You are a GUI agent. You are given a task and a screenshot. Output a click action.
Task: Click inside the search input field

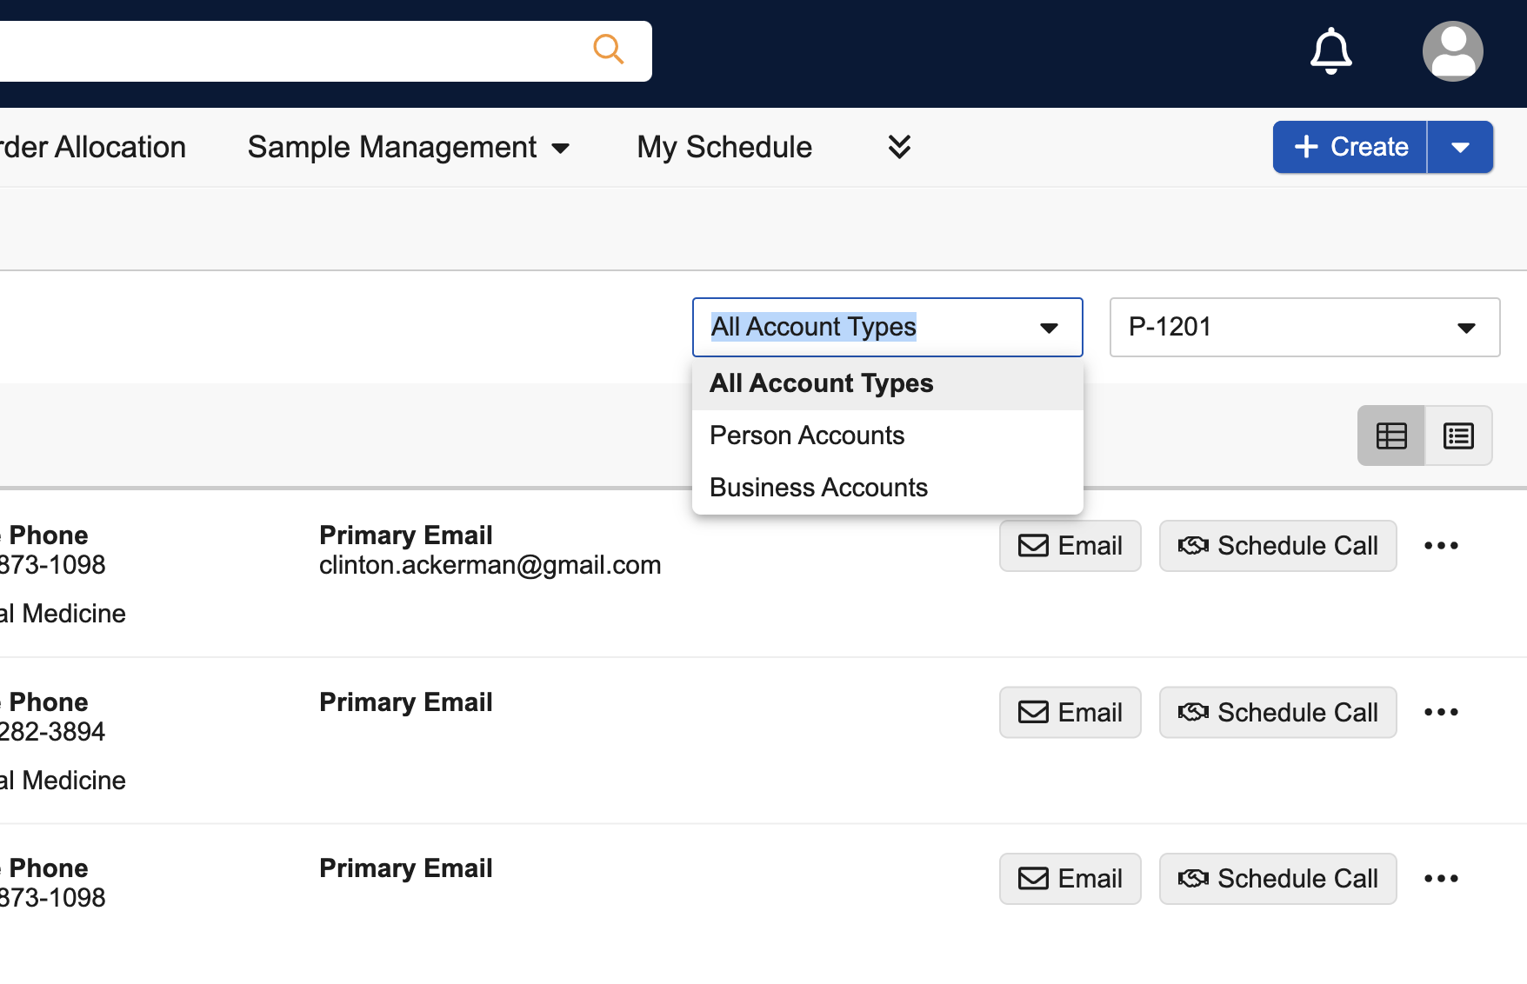pos(304,50)
